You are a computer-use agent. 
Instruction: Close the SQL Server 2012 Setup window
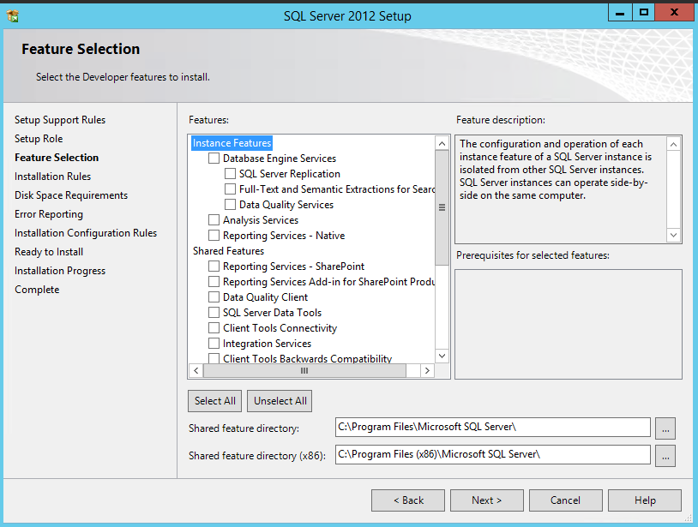click(674, 13)
